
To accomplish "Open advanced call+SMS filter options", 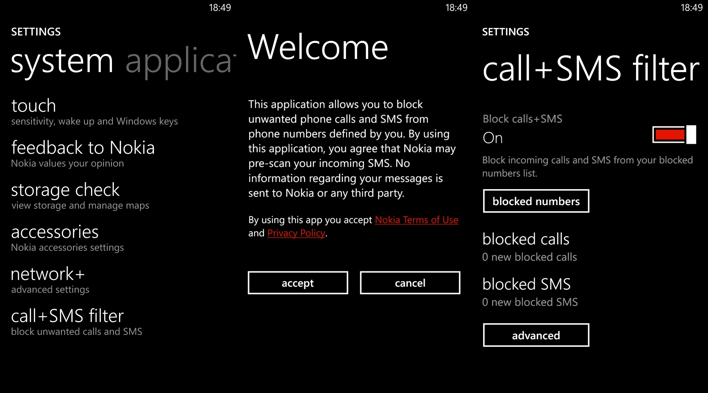I will point(536,336).
